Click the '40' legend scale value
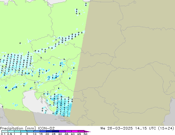 (x=73, y=134)
